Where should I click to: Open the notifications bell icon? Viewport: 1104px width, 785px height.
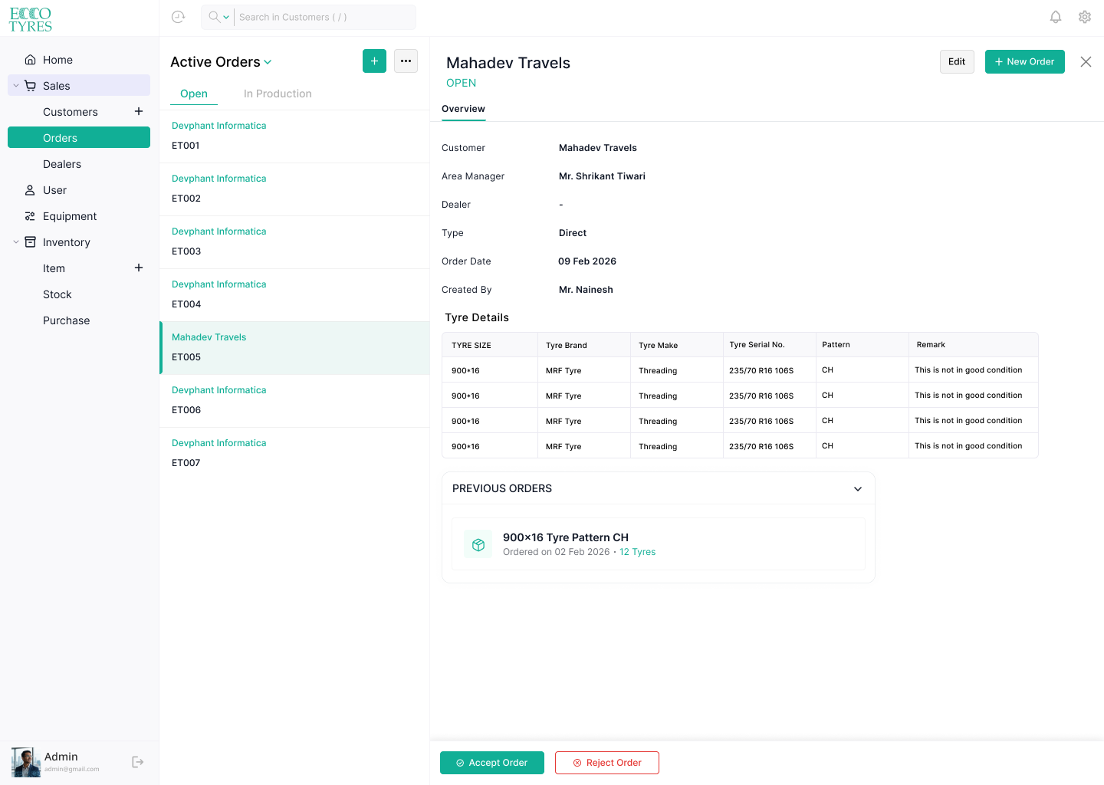[1056, 17]
